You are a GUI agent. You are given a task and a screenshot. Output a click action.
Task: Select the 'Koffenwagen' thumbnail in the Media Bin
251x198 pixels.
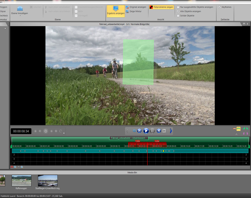[x=22, y=180]
